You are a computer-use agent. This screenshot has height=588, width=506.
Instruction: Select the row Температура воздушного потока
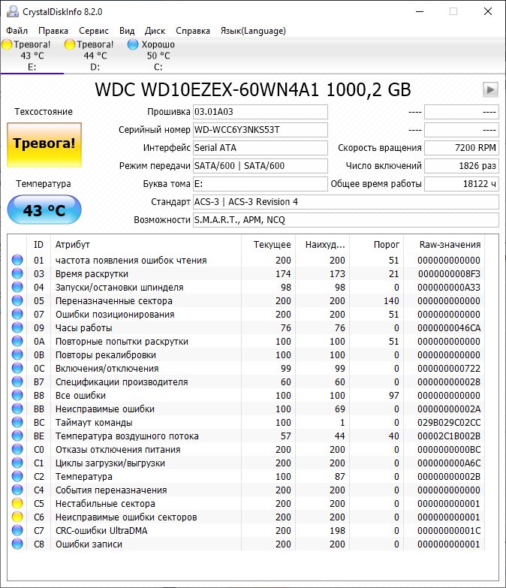pyautogui.click(x=246, y=436)
